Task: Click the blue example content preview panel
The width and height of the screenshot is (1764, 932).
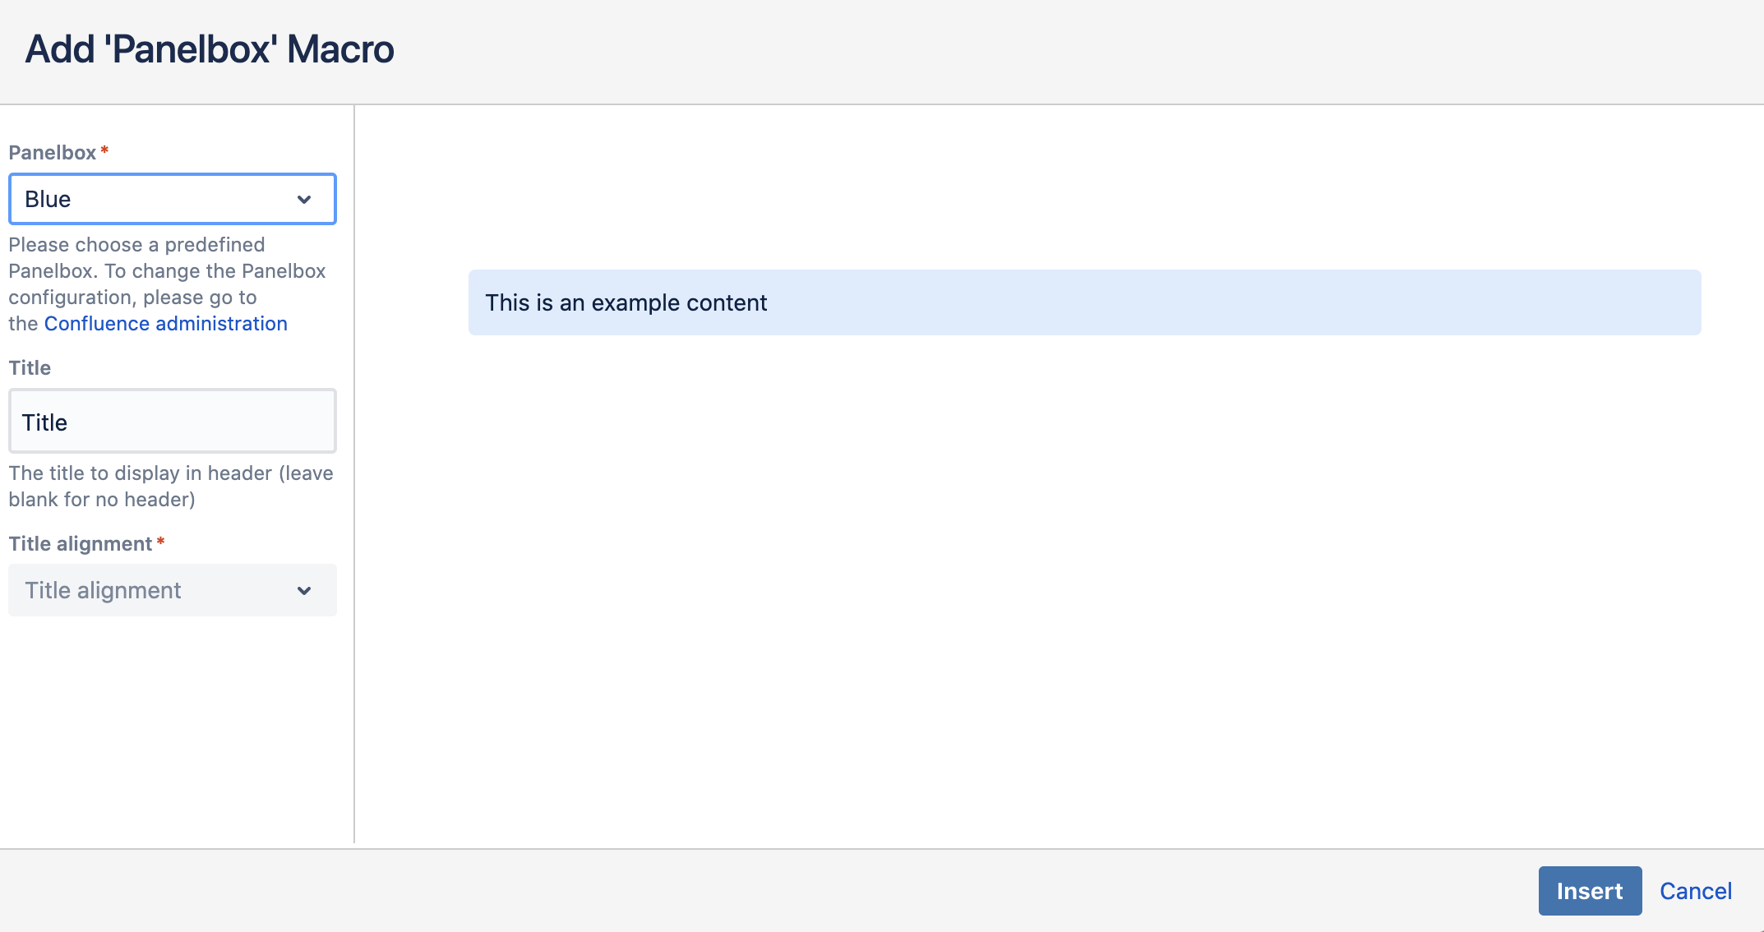Action: [x=1233, y=302]
